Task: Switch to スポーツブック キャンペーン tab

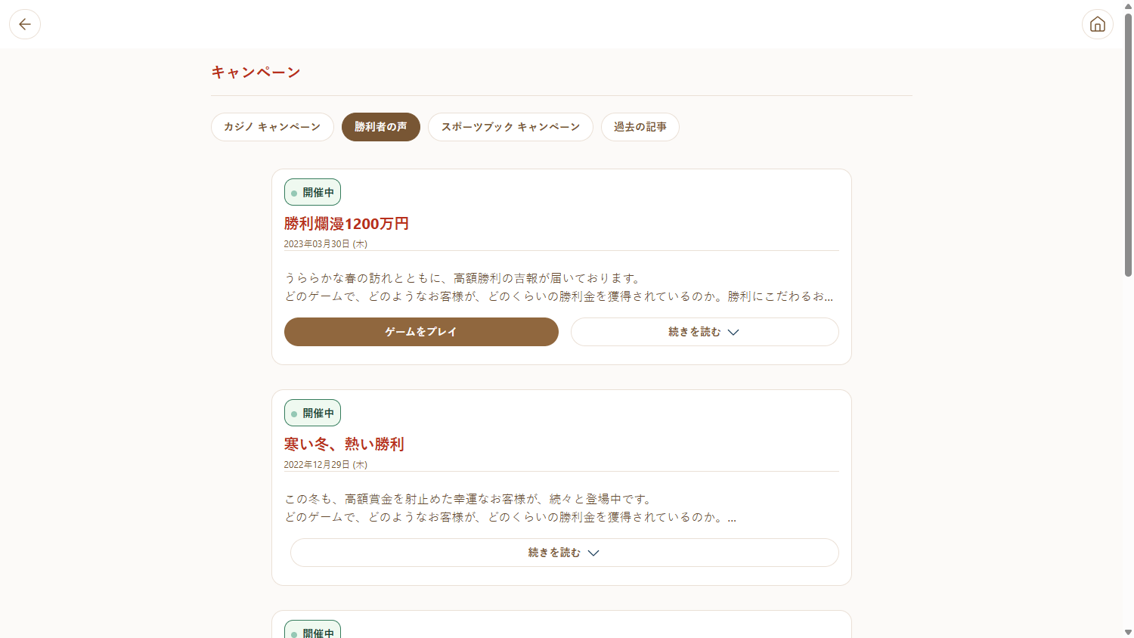Action: (x=510, y=127)
